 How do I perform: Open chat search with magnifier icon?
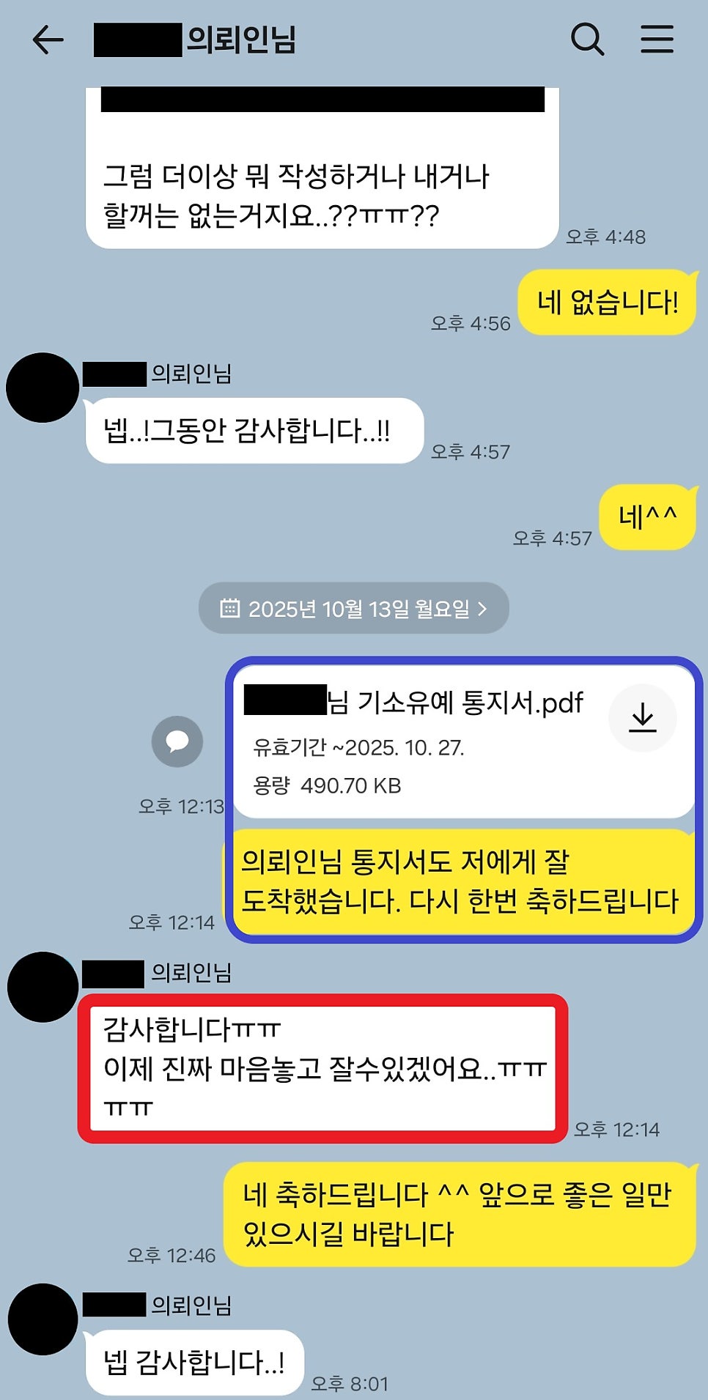pos(587,39)
